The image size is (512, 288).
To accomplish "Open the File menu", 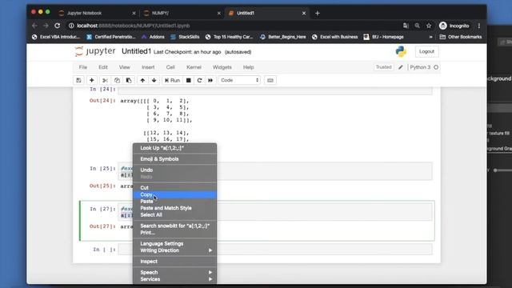I will (x=83, y=67).
